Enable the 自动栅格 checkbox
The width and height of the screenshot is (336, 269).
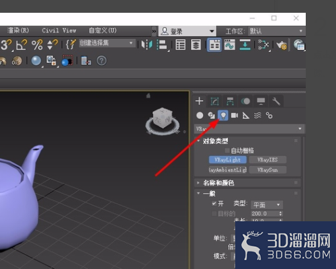tap(227, 150)
